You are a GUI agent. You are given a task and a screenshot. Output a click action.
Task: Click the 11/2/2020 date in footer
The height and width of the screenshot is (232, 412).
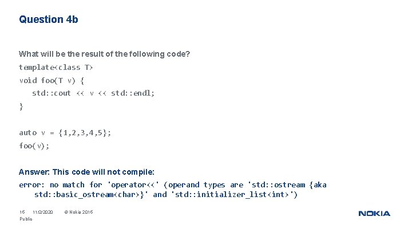[x=43, y=212]
